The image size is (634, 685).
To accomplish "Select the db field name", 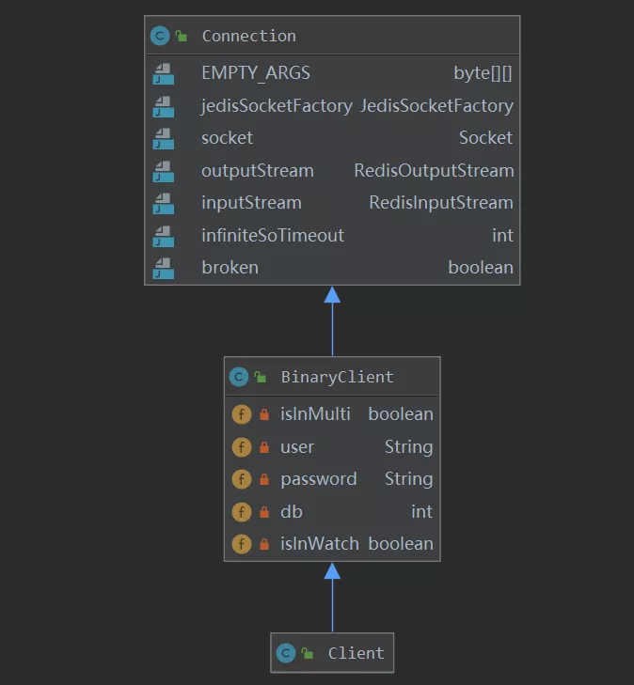I will pyautogui.click(x=292, y=511).
